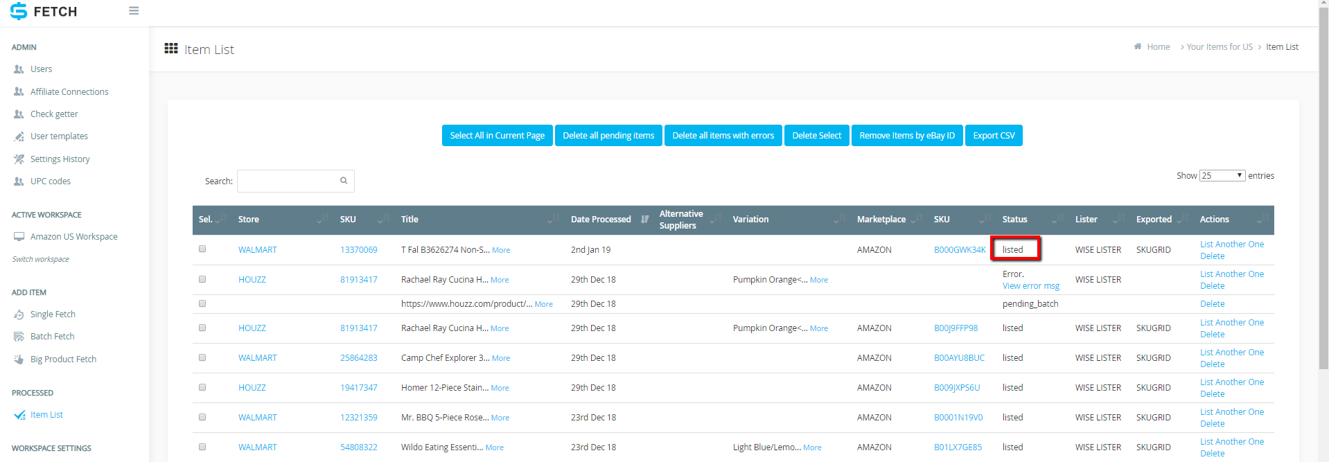Select checkbox for Wildo Eating Essentials row
Viewport: 1329px width, 462px height.
tap(202, 447)
